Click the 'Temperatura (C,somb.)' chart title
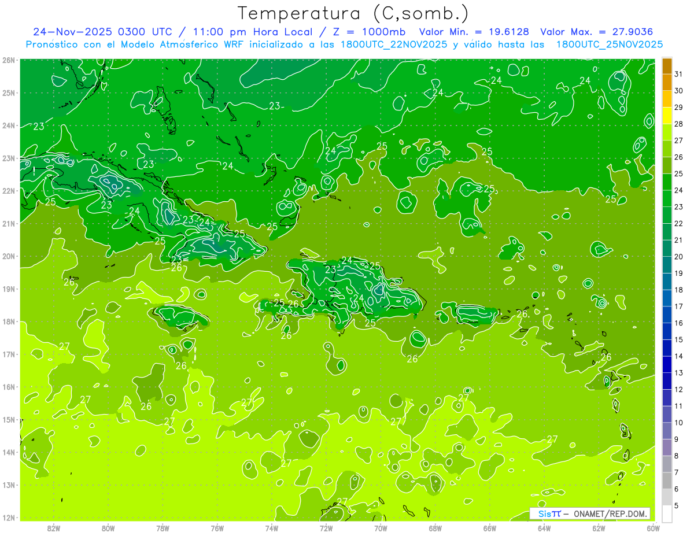The image size is (694, 536). pyautogui.click(x=353, y=13)
